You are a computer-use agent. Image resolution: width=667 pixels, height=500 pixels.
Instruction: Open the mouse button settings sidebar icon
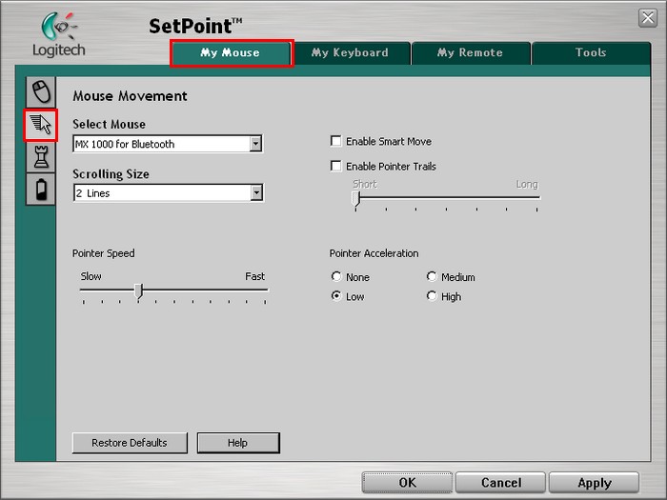click(41, 91)
